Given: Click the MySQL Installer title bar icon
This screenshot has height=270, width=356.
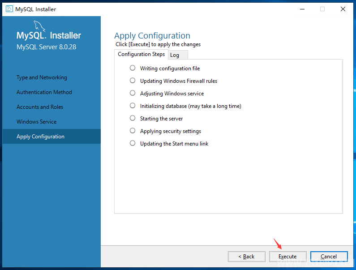Looking at the screenshot, I should tap(9, 9).
